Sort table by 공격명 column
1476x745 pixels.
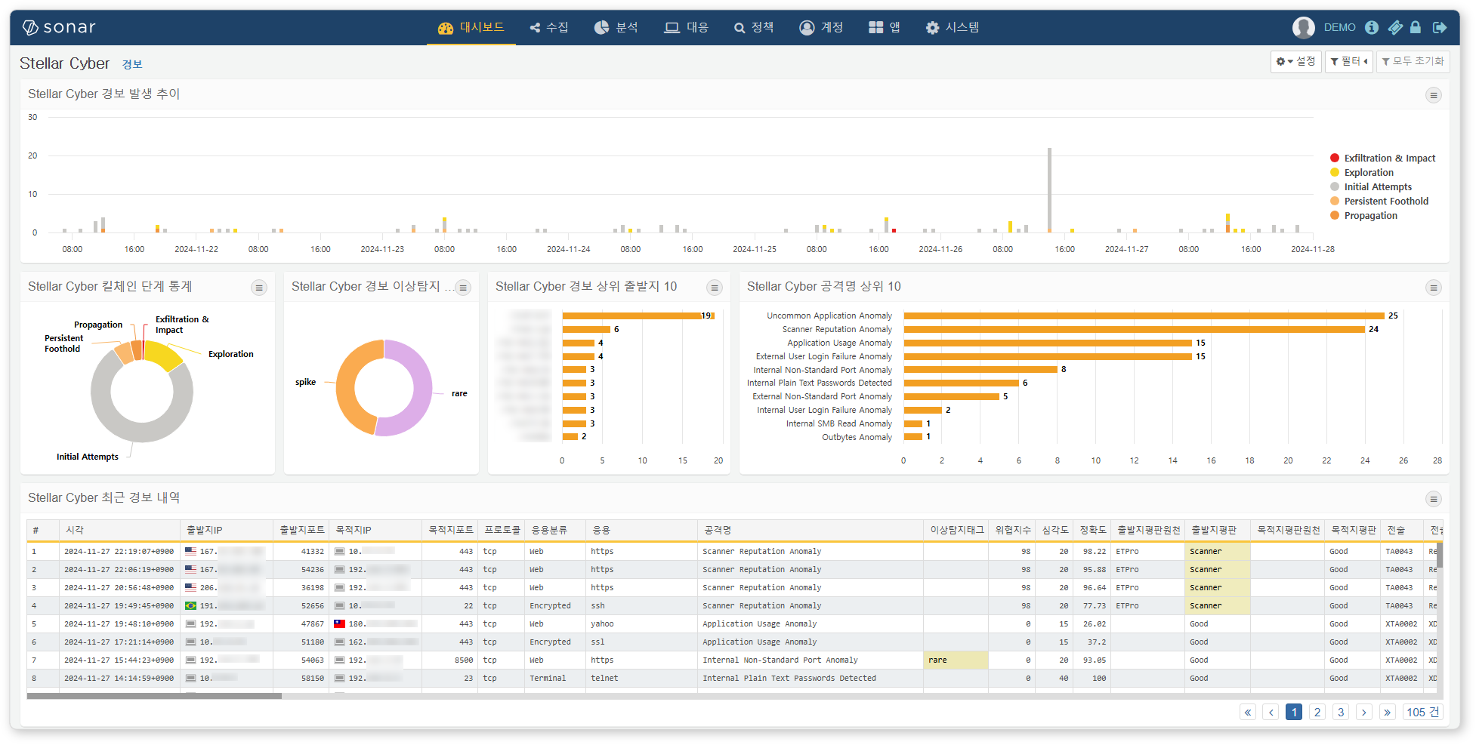point(810,530)
